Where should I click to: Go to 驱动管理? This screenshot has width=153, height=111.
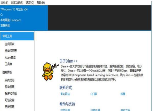(x=10, y=87)
